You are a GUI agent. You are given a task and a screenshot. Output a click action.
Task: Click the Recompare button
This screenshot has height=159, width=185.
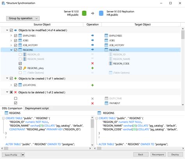(x=158, y=154)
